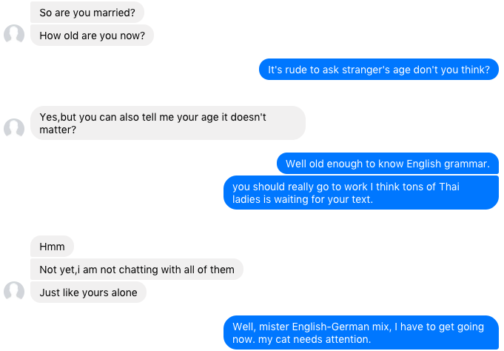504x351 pixels.
Task: Select the blue message ending "waiting for your text."
Action: click(x=360, y=193)
